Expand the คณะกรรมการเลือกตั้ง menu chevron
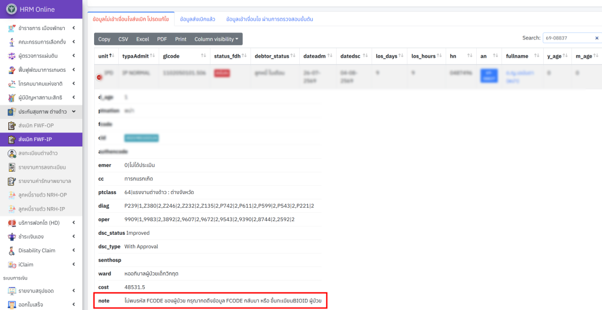Viewport: 602px width, 310px height. pyautogui.click(x=73, y=42)
